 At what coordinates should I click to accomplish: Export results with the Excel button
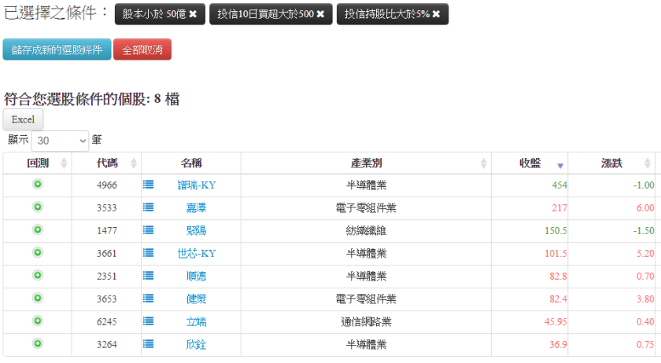coord(23,119)
